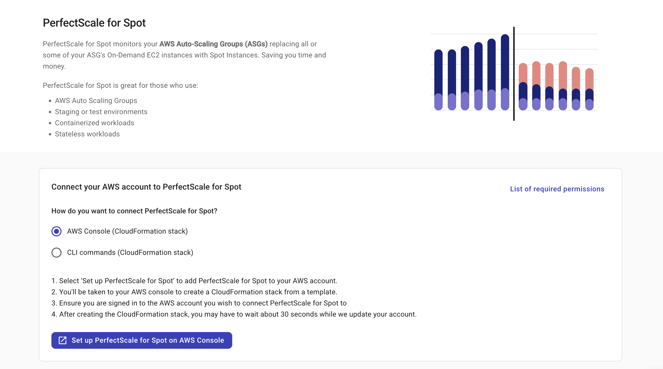Click 'Connect your AWS account' card heading
The width and height of the screenshot is (663, 369).
[x=146, y=187]
